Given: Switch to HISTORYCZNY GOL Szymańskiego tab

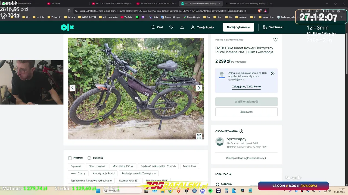Looking at the screenshot, I should [111, 4].
